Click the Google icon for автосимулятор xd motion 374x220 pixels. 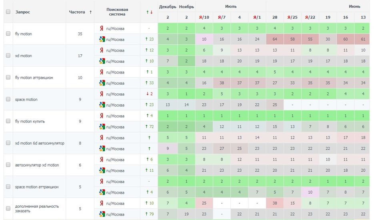coord(102,170)
